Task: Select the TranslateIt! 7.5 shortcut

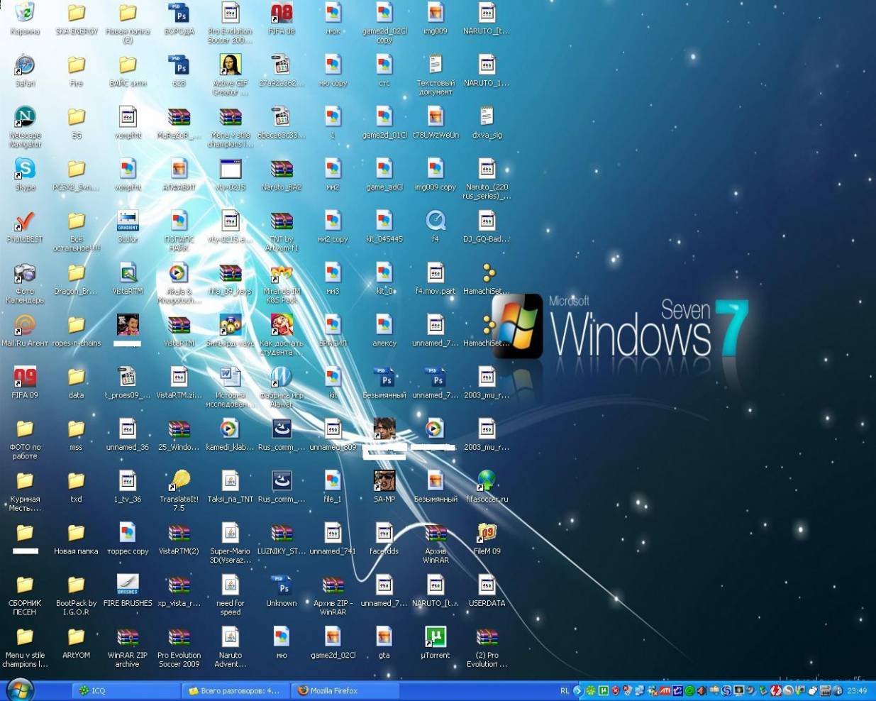Action: [179, 482]
